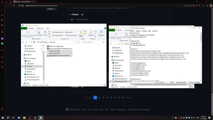Screen dimensions: 213x120
Task: Expand address bar history dropdown in Загрузки
Action: click(75, 42)
